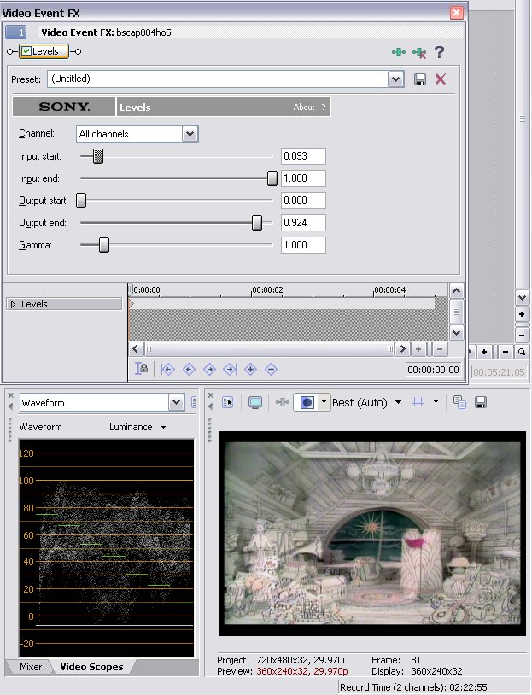
Task: Click keyframe track scroll up arrow
Action: pos(457,291)
